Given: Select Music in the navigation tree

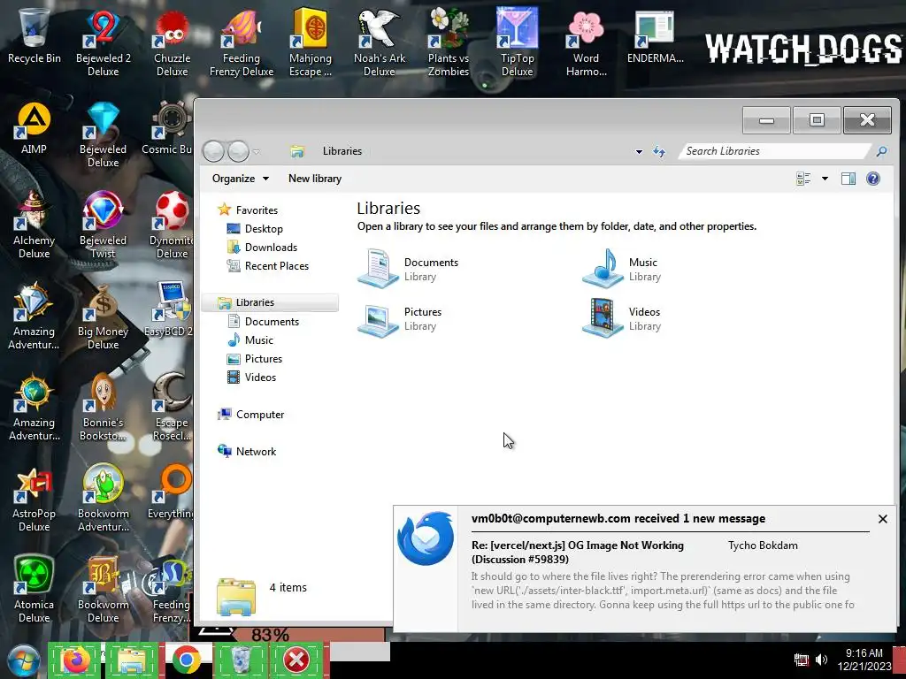Looking at the screenshot, I should [x=259, y=340].
